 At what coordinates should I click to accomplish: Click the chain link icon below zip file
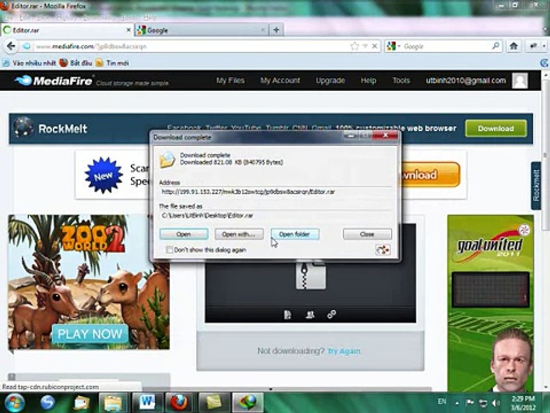(x=332, y=314)
